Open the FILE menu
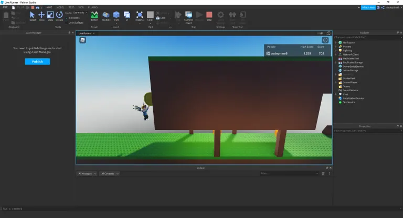Screen dimensions: 403x218 [x=5, y=7]
